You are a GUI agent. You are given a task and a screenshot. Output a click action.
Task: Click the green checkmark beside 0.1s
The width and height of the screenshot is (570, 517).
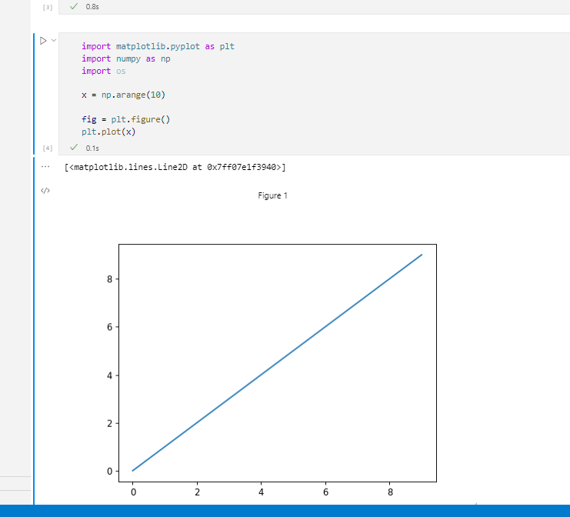(x=74, y=147)
